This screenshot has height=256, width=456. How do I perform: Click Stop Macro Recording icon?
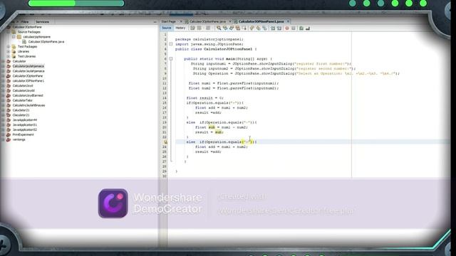(294, 28)
